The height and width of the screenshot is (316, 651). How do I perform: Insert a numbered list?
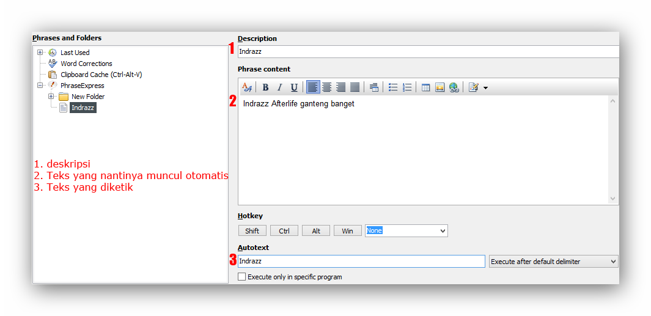pyautogui.click(x=407, y=87)
